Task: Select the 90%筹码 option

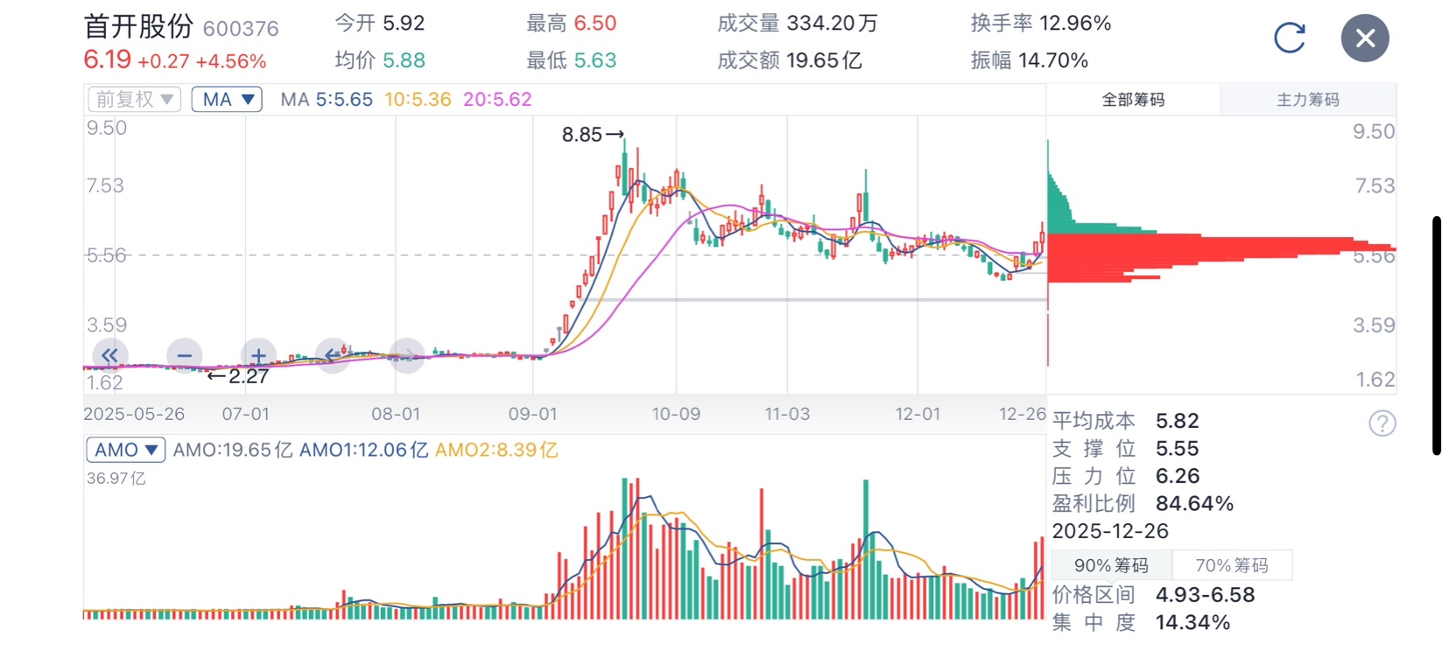Action: coord(1111,565)
